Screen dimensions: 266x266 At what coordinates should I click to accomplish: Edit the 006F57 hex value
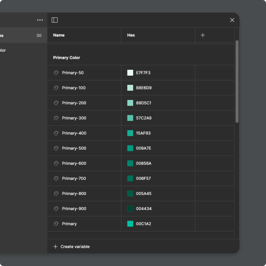tap(143, 179)
